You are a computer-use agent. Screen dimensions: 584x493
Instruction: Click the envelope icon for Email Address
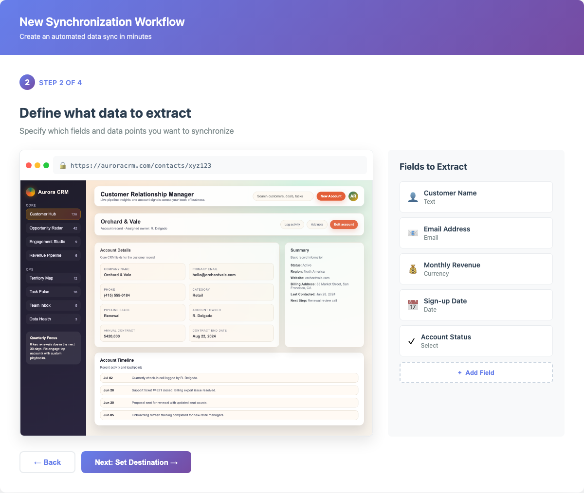pos(413,233)
